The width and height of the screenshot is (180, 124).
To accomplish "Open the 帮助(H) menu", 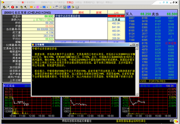I will click(x=109, y=2).
